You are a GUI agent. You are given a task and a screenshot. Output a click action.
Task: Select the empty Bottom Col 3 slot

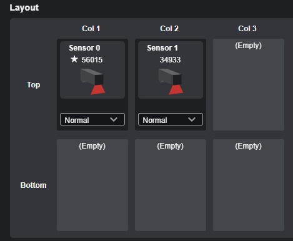click(249, 185)
